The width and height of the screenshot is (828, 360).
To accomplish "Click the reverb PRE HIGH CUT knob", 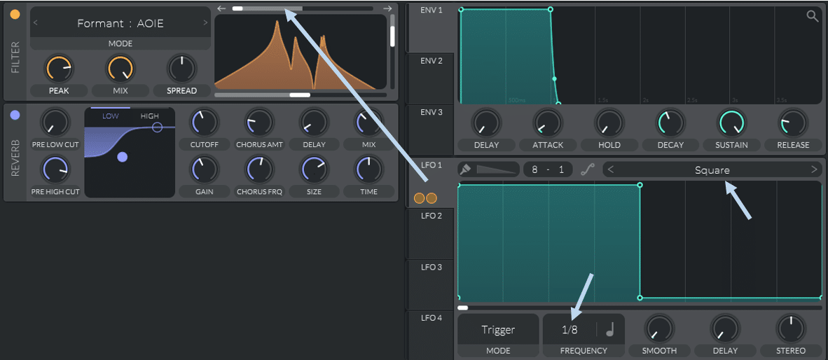I will (x=55, y=169).
